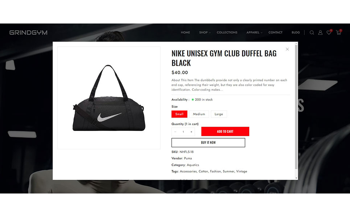The image size is (350, 217).
Task: Increase quantity with the plus icon
Action: pyautogui.click(x=191, y=132)
